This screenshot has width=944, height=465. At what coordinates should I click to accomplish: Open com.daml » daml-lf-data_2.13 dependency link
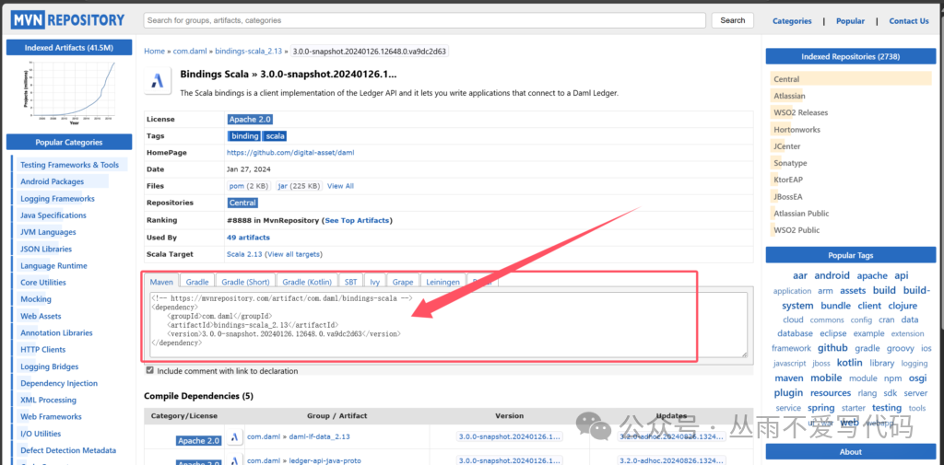(299, 436)
